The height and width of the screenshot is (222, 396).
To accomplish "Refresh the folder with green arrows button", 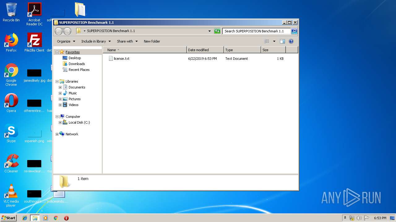I will click(x=217, y=31).
